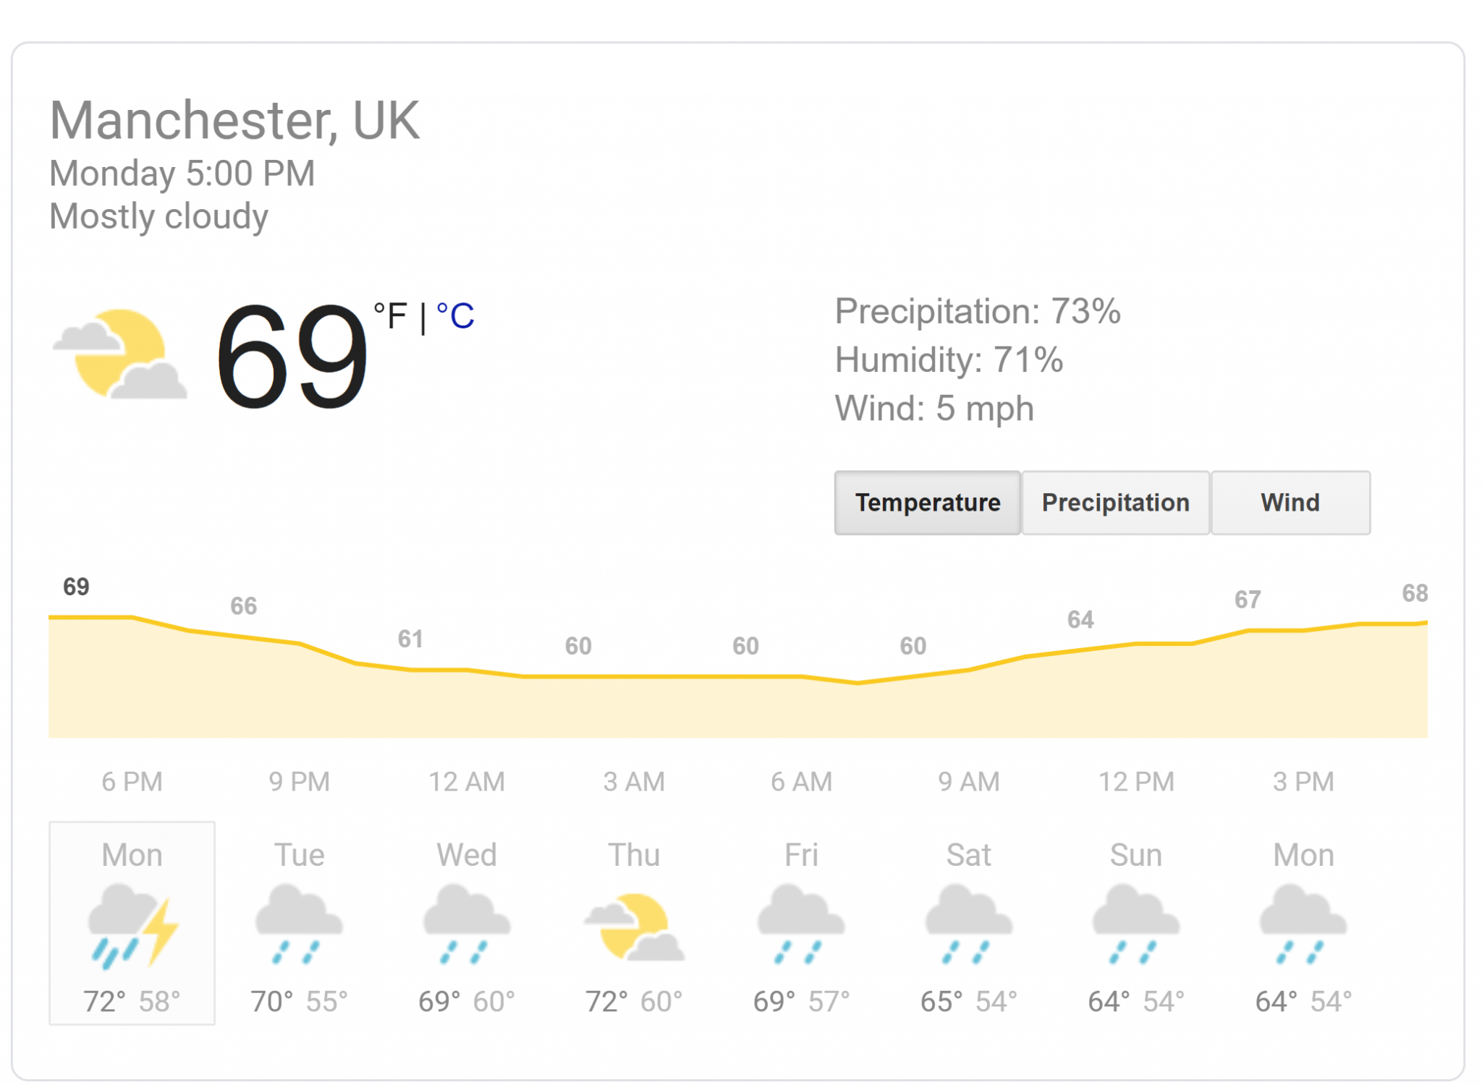Click the Manchester, UK location title

click(x=234, y=120)
